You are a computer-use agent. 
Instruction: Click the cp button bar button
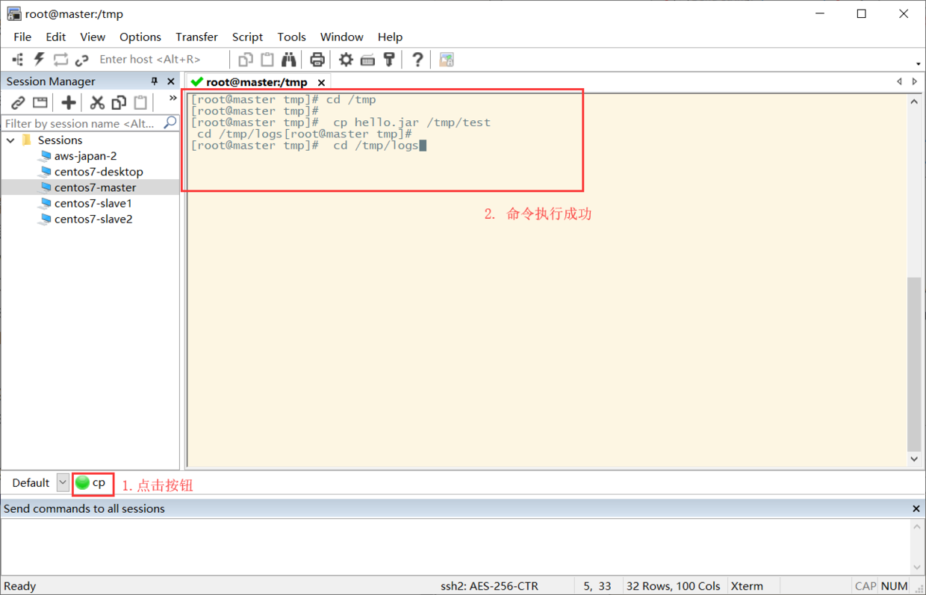pyautogui.click(x=91, y=483)
